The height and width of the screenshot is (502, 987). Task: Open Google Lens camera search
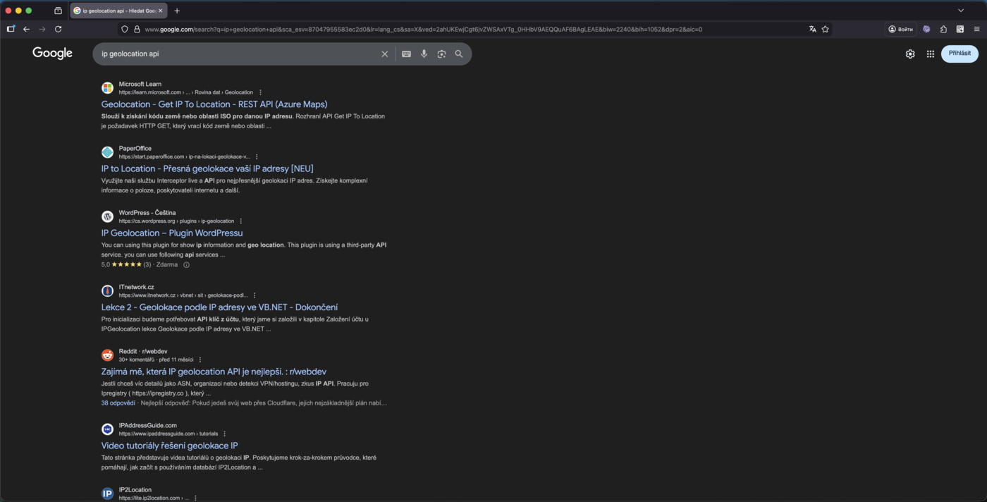tap(441, 54)
